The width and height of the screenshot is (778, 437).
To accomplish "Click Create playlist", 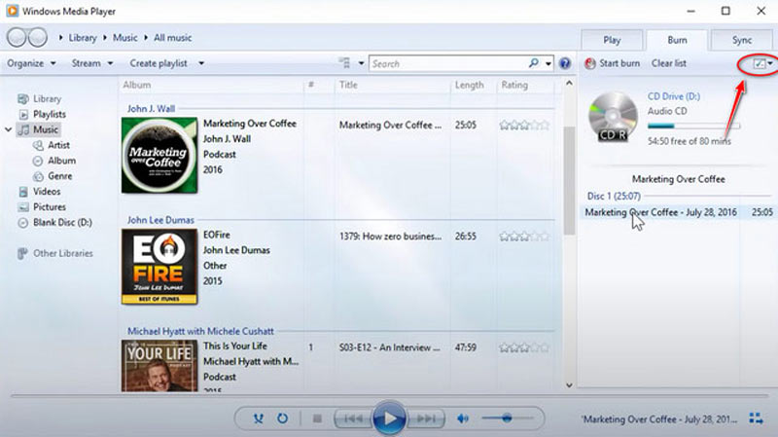I will 159,63.
